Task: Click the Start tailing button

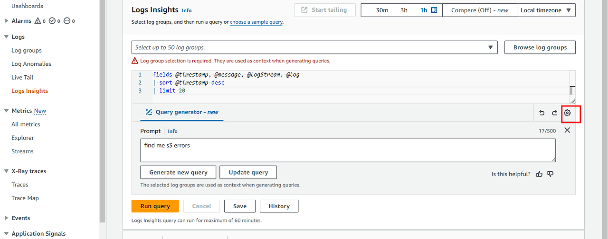Action: [x=324, y=10]
